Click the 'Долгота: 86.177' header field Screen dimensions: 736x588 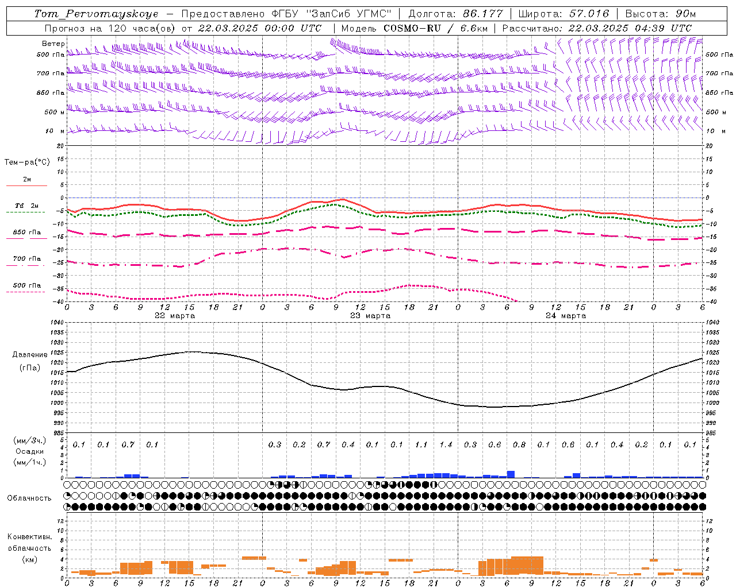(x=455, y=14)
